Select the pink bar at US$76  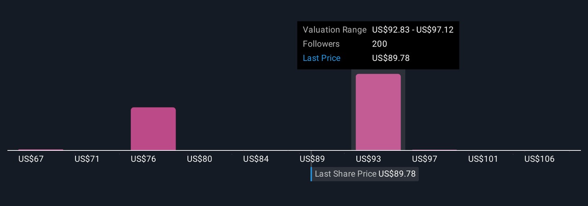[x=153, y=129]
